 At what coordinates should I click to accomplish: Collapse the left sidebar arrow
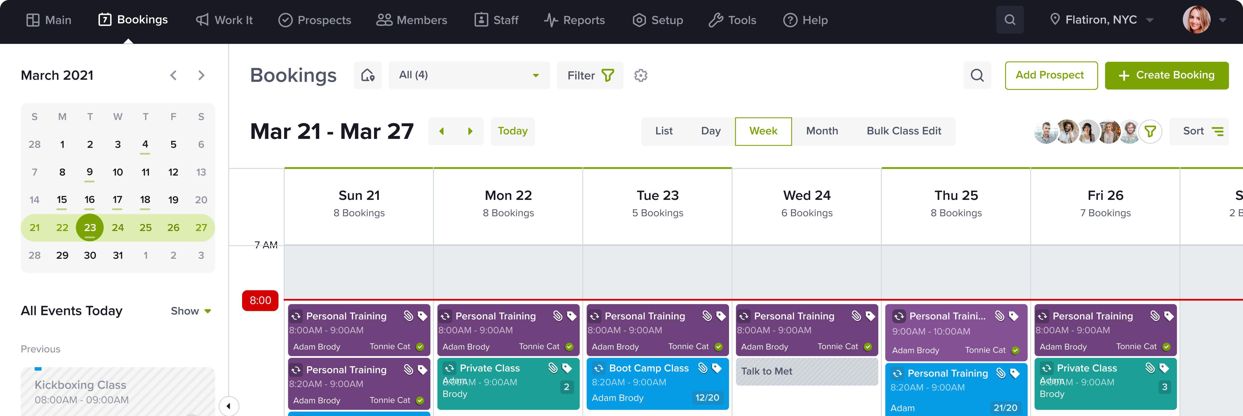[x=228, y=405]
